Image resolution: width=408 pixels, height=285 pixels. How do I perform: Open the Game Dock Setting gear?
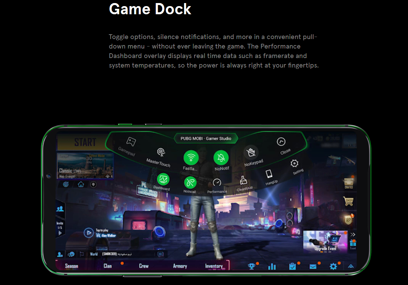(x=294, y=164)
